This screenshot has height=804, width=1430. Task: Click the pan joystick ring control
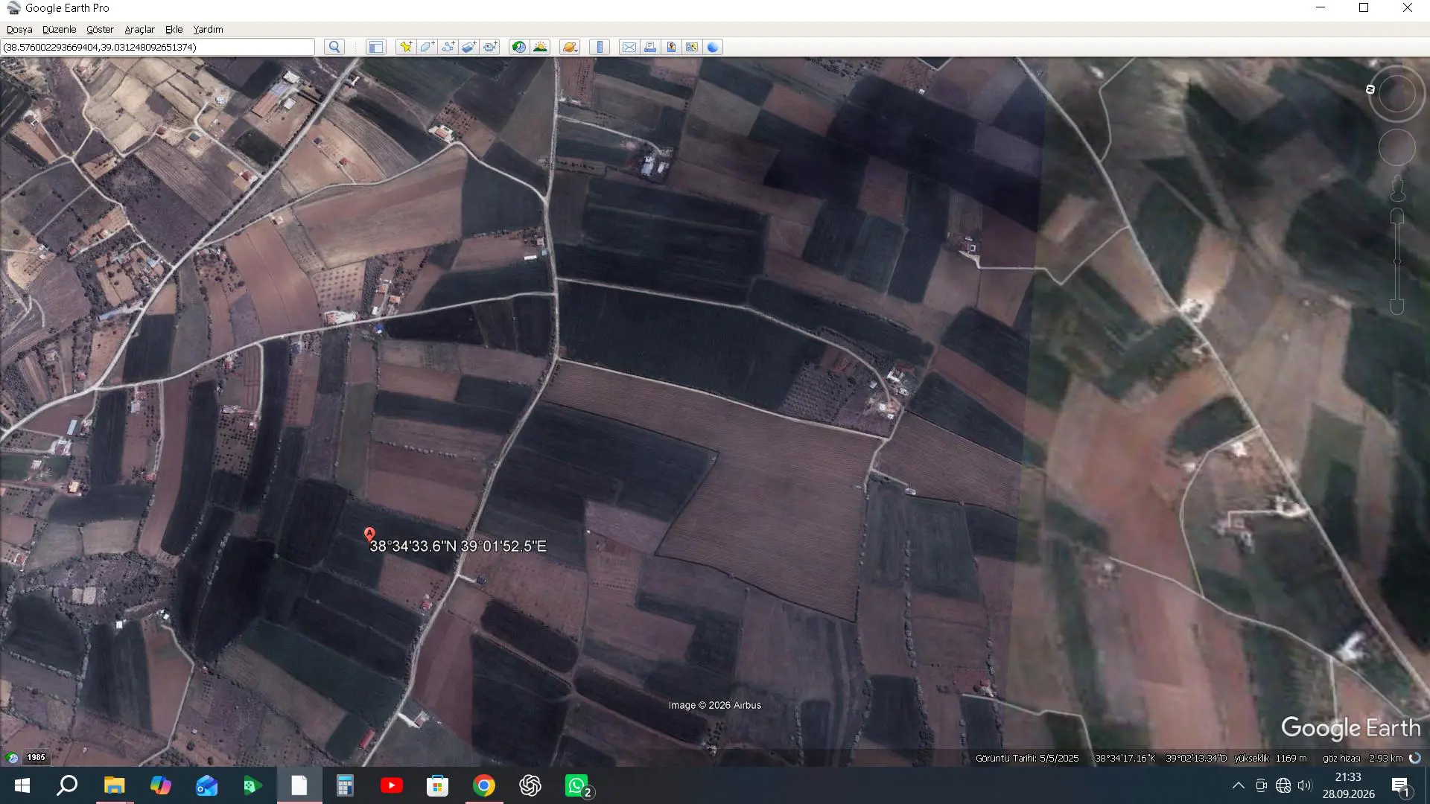1396,148
